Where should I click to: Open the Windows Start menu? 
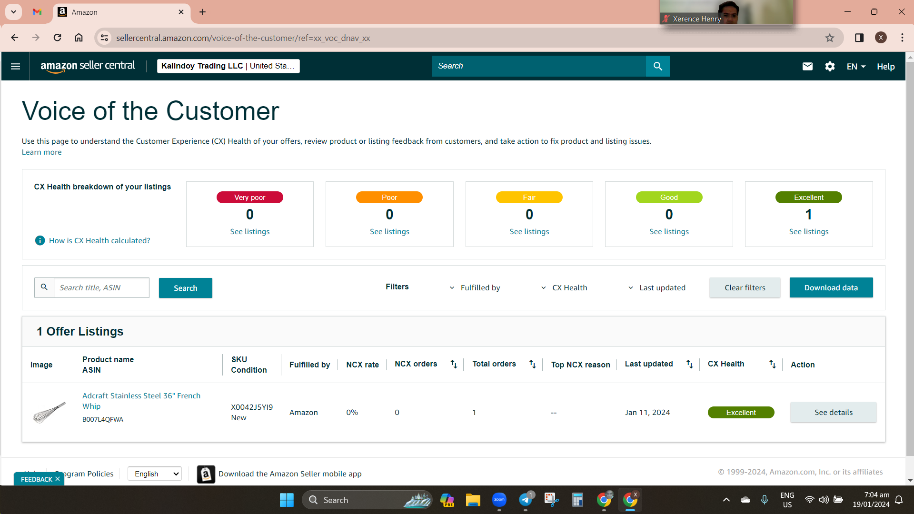287,500
